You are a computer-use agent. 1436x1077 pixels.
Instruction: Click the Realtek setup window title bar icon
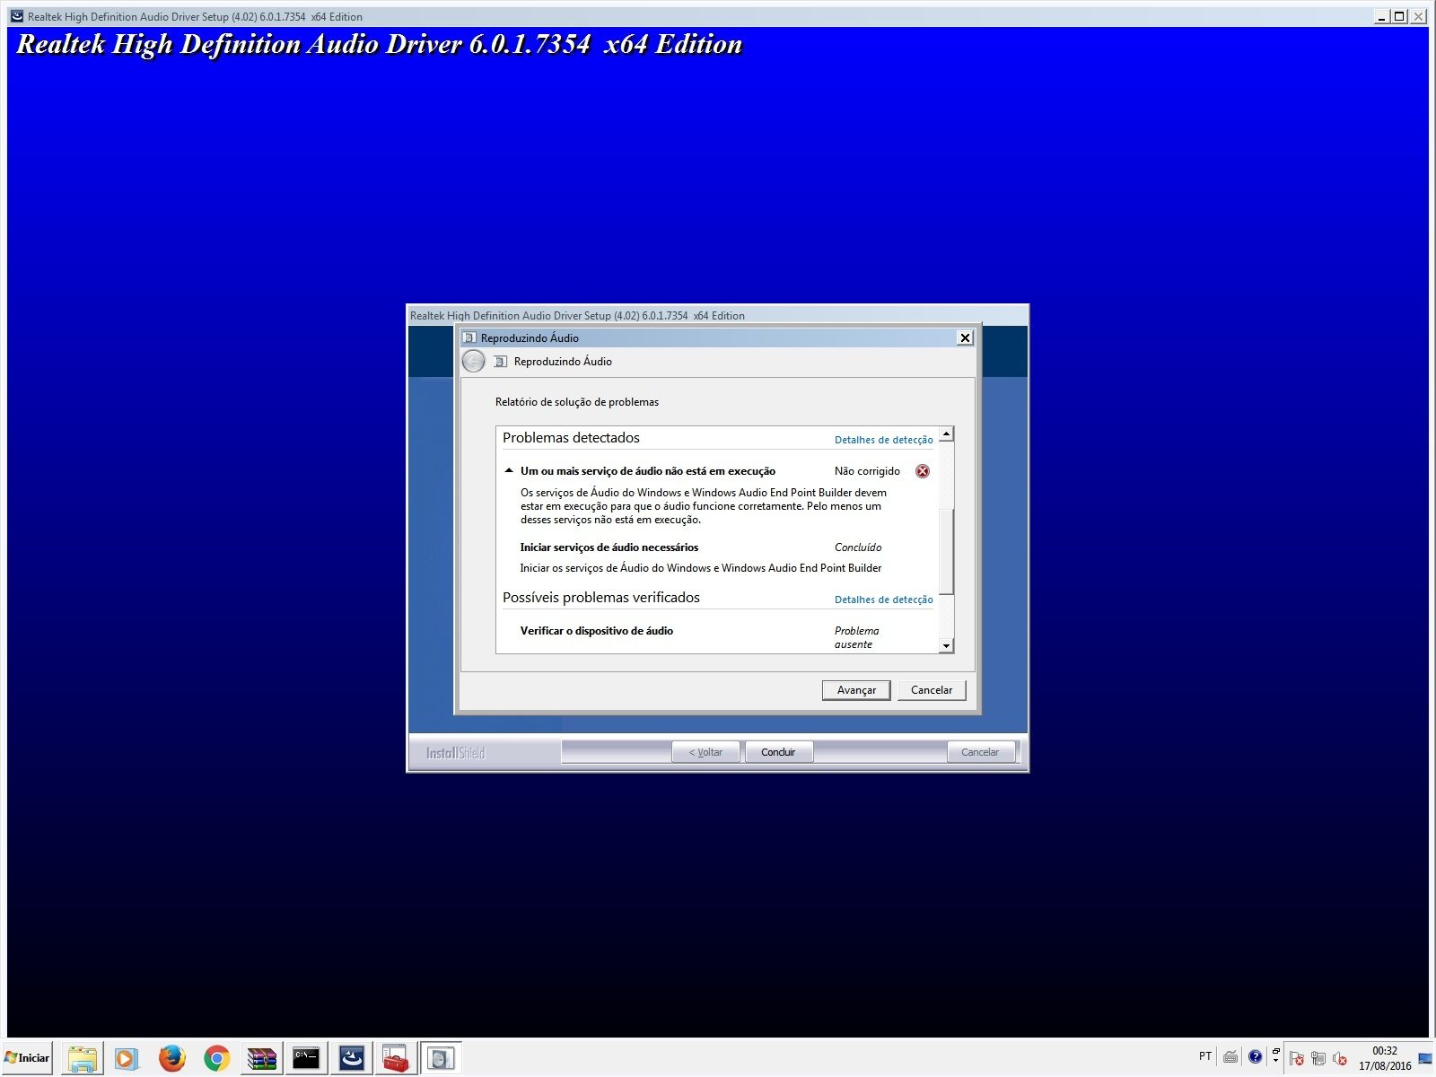(16, 16)
